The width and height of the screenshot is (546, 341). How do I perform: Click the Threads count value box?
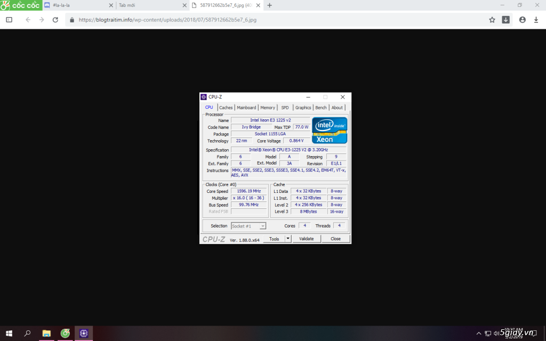click(339, 225)
